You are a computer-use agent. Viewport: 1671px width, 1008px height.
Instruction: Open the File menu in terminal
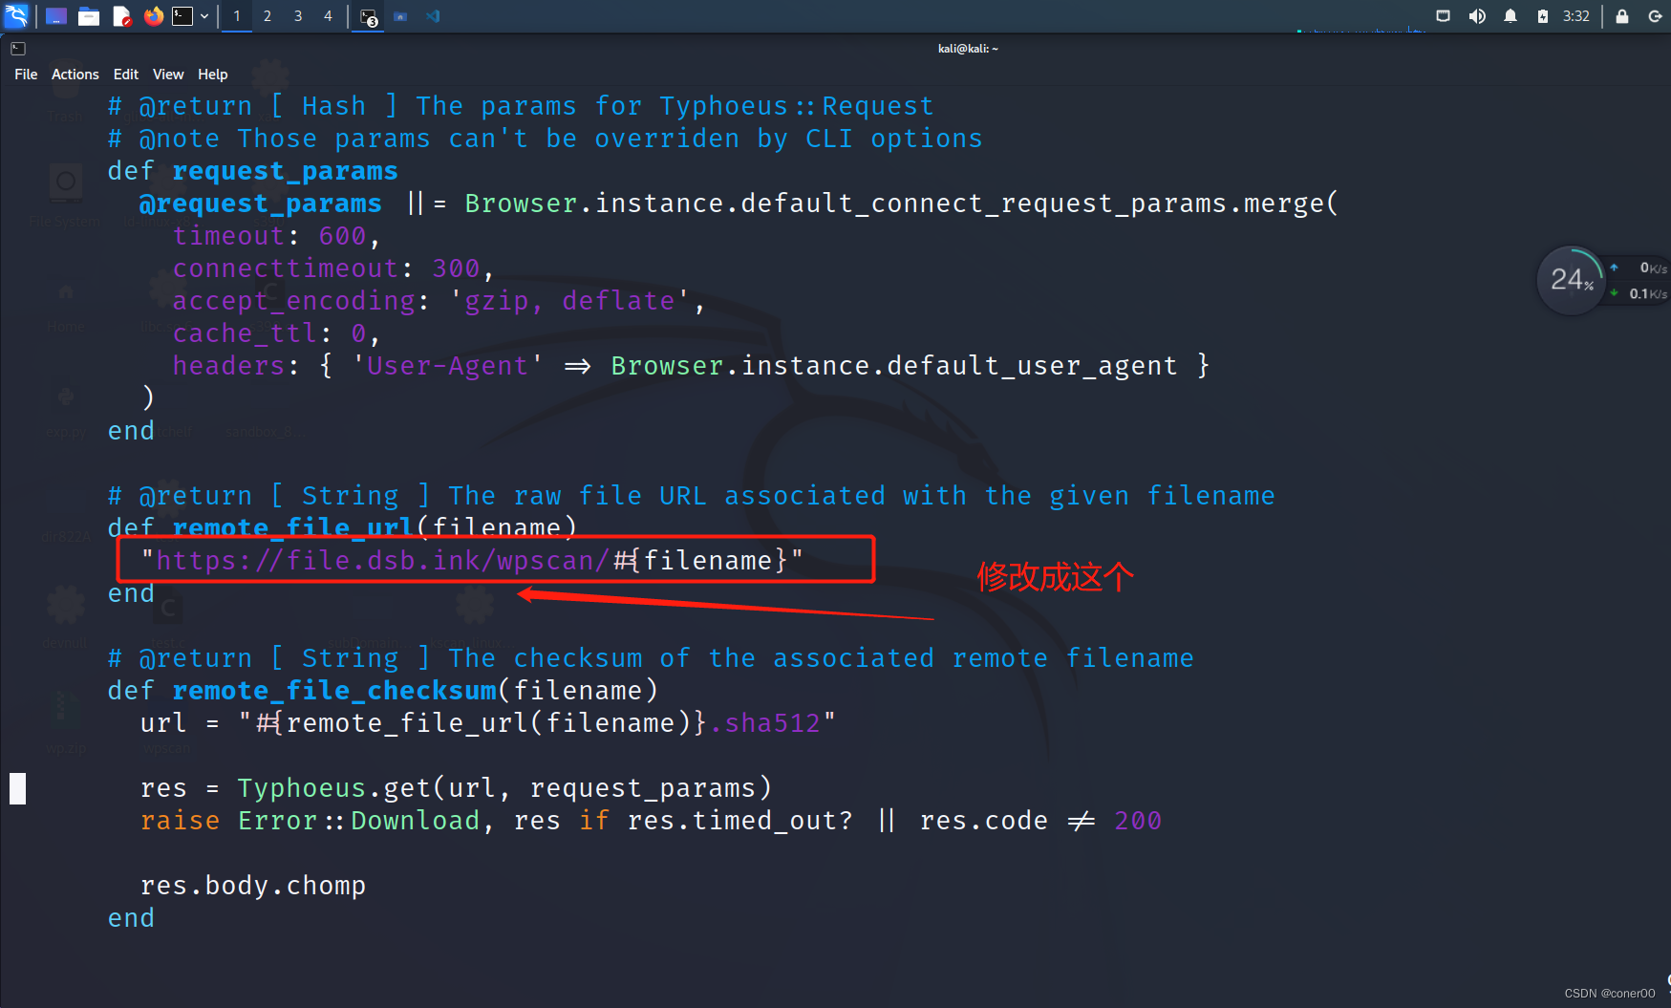[26, 75]
